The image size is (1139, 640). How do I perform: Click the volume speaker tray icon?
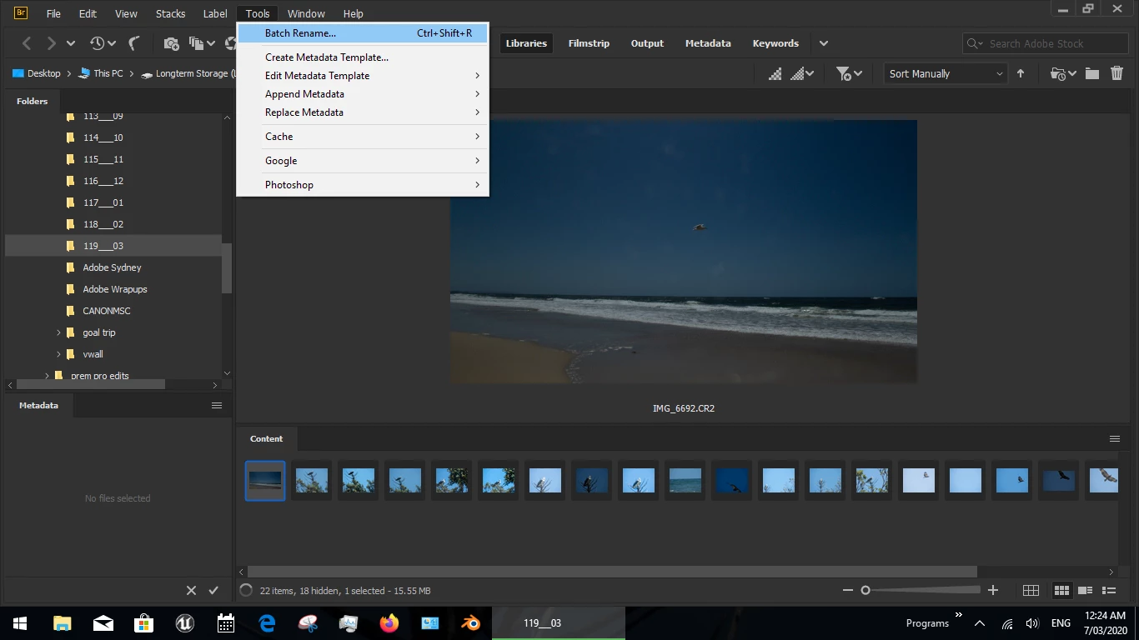coord(1032,623)
